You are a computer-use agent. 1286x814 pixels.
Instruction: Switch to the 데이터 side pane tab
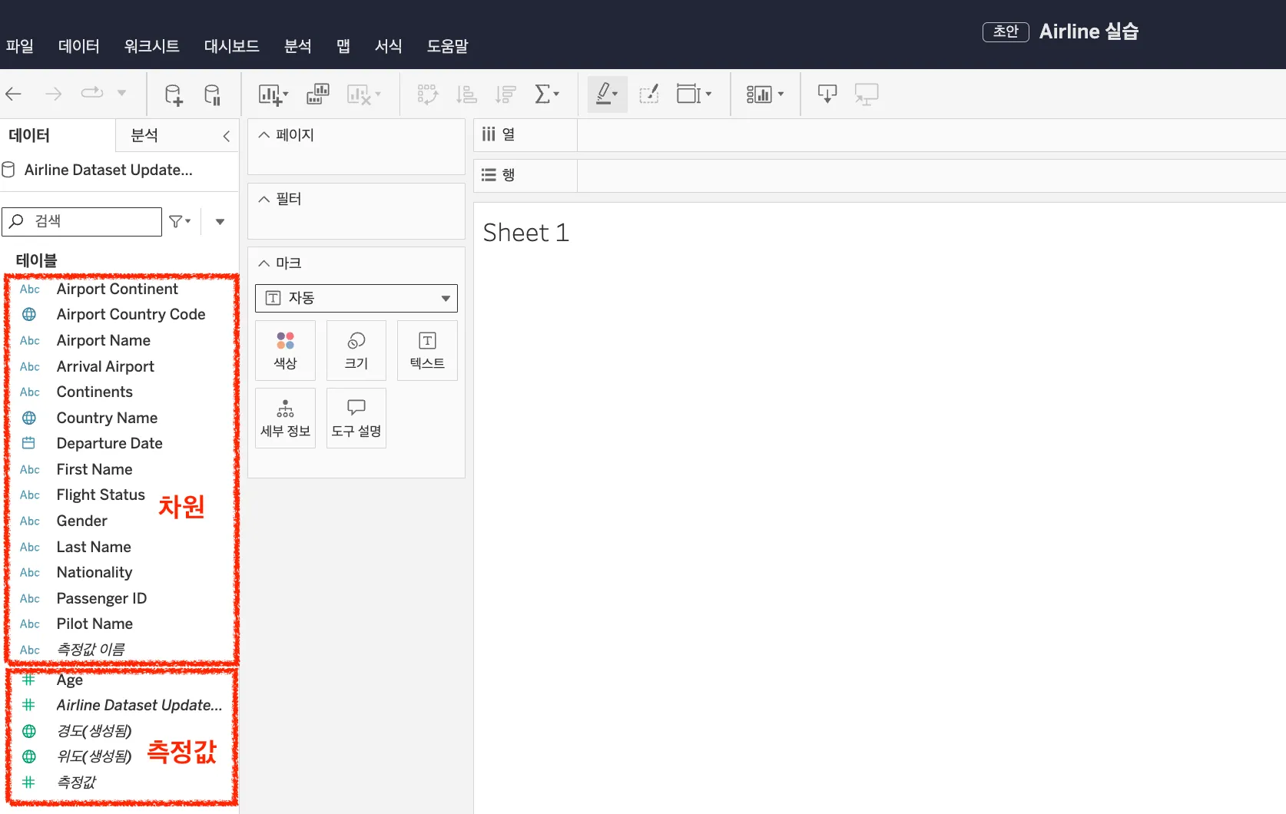point(58,135)
